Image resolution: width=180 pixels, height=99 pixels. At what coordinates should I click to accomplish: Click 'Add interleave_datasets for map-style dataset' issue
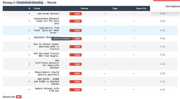(47, 64)
